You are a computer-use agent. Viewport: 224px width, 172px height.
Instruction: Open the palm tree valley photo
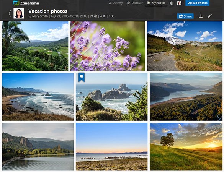coord(35,46)
